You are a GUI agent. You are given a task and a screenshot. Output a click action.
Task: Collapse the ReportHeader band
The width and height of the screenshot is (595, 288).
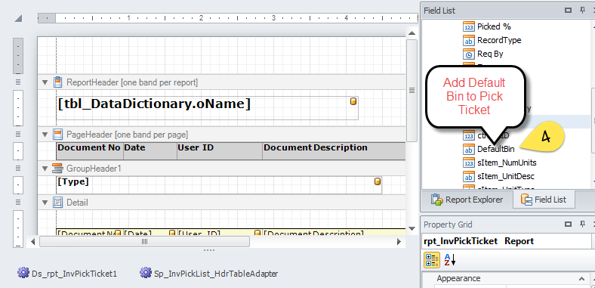point(45,82)
